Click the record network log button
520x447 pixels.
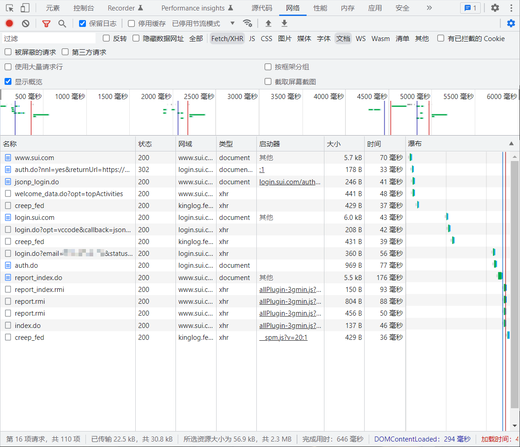pyautogui.click(x=10, y=23)
